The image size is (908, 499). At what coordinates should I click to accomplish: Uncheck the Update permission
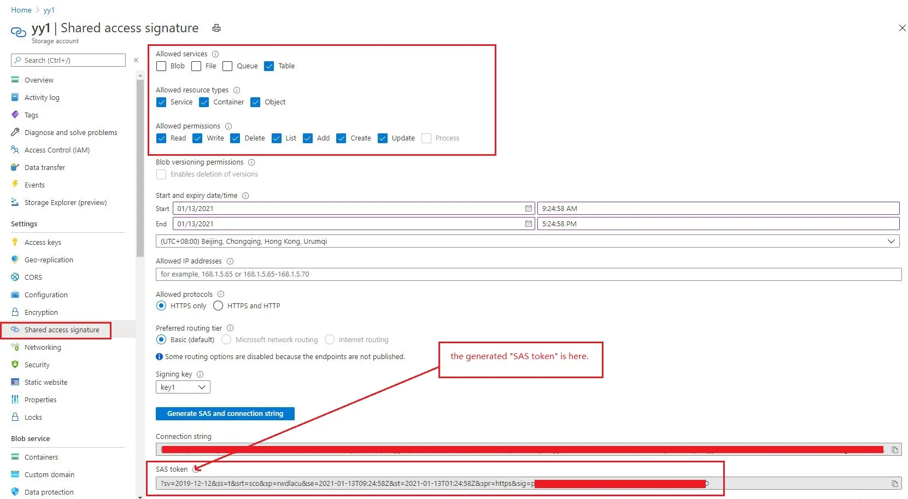click(x=383, y=138)
